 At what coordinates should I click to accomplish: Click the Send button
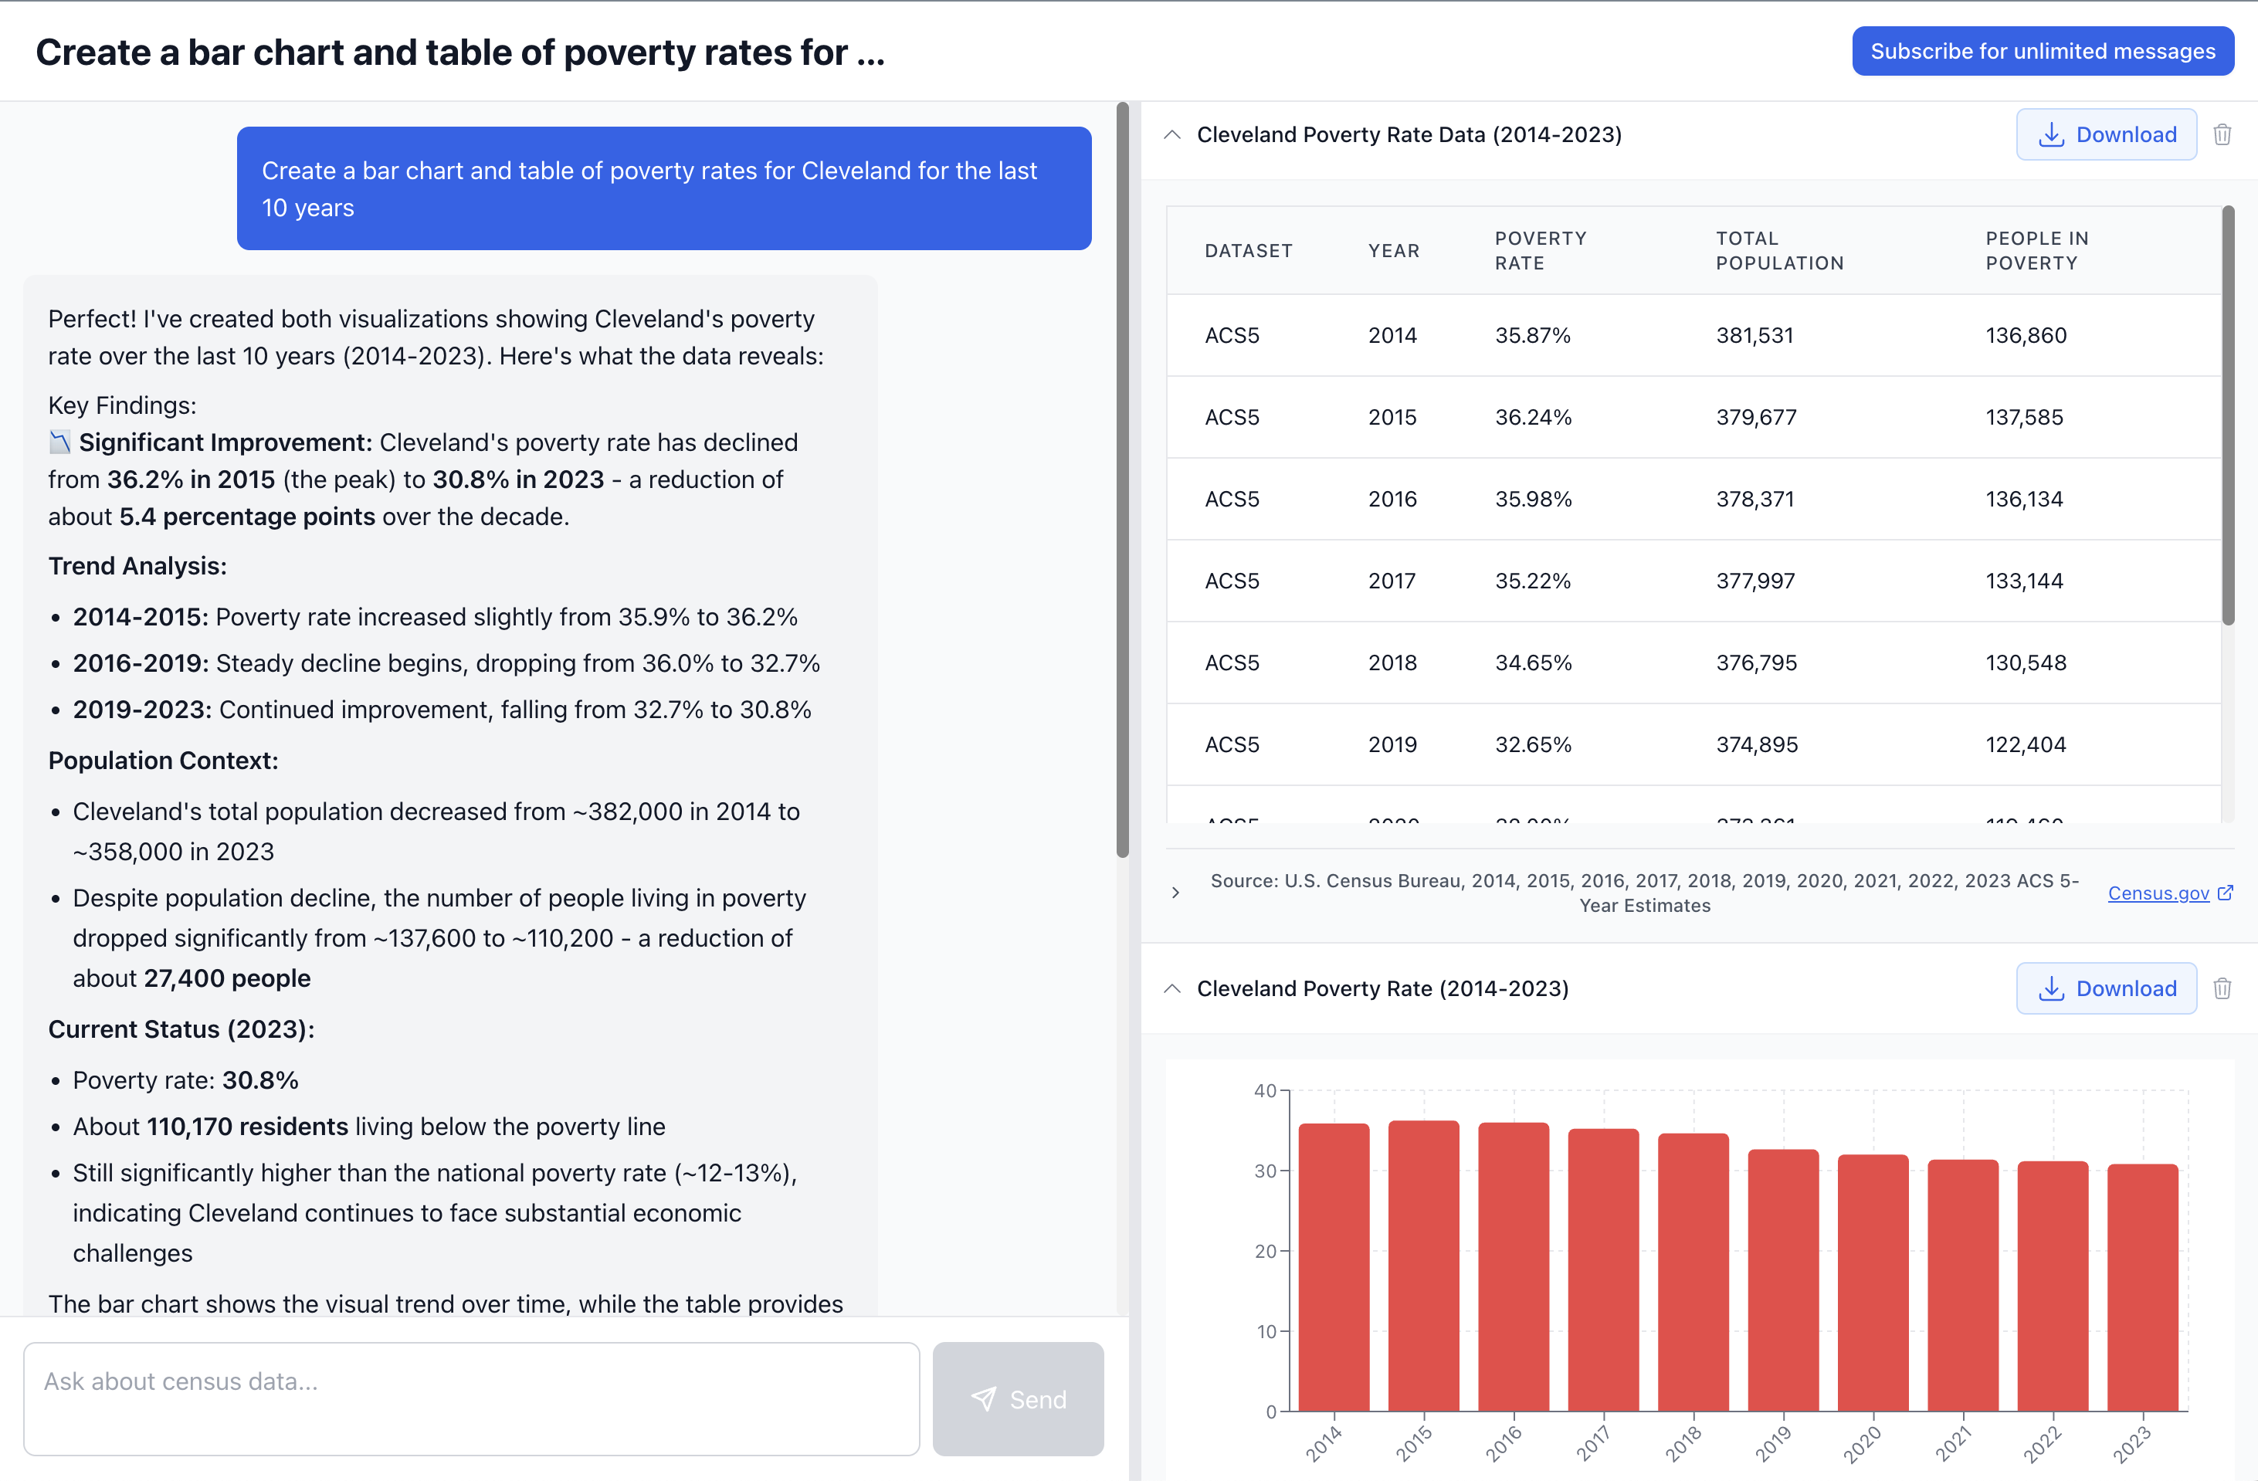pyautogui.click(x=1019, y=1398)
